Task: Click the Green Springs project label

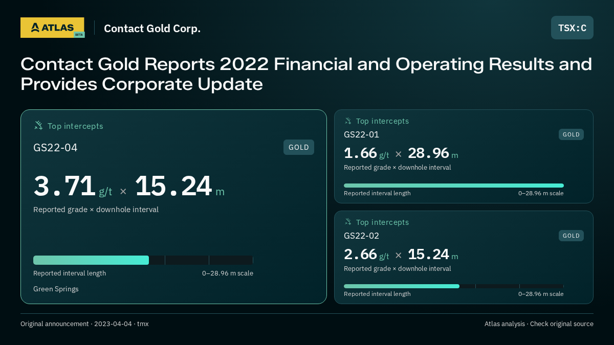Action: coord(56,289)
